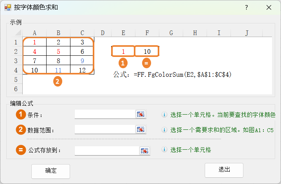Click orange number 2 badge under the example table
Image resolution: width=281 pixels, height=184 pixels.
coord(58,82)
